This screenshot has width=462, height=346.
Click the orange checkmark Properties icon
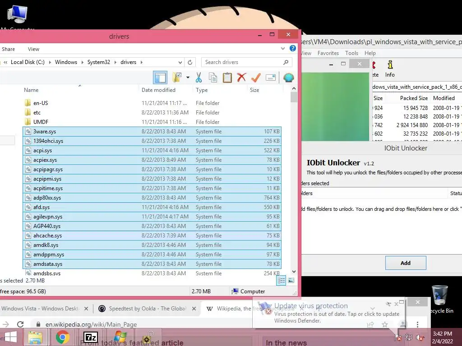[x=256, y=77]
